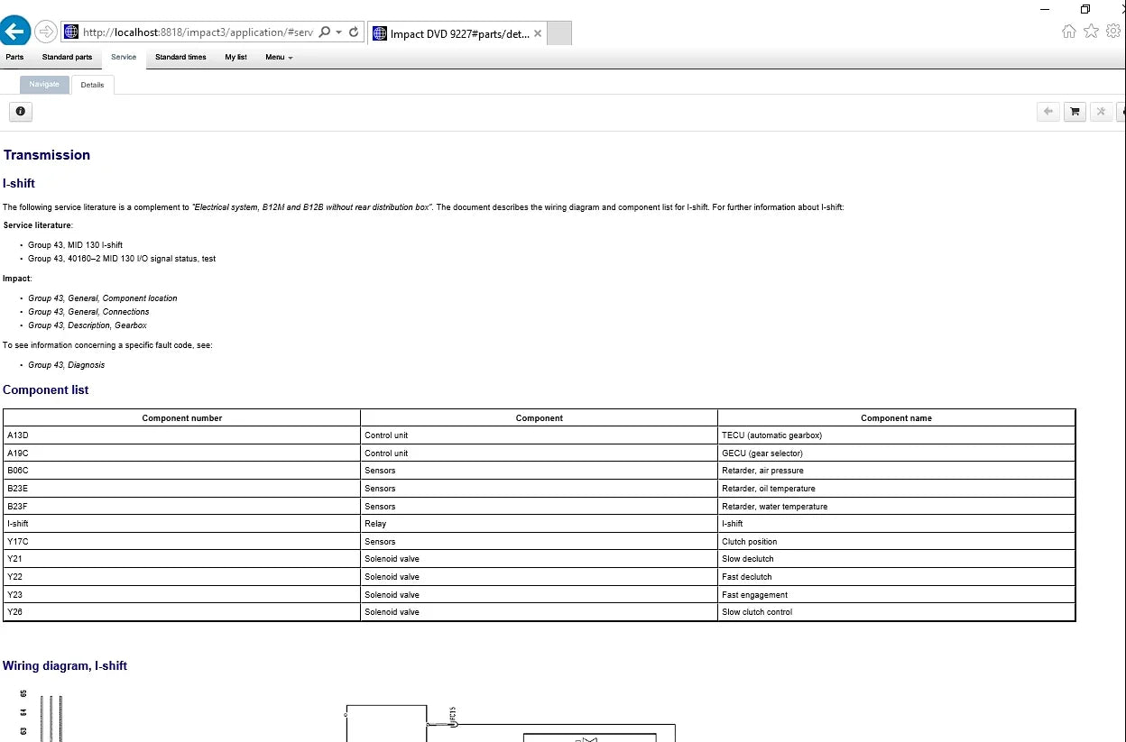Click the Component name column header
Image resolution: width=1126 pixels, height=742 pixels.
896,418
